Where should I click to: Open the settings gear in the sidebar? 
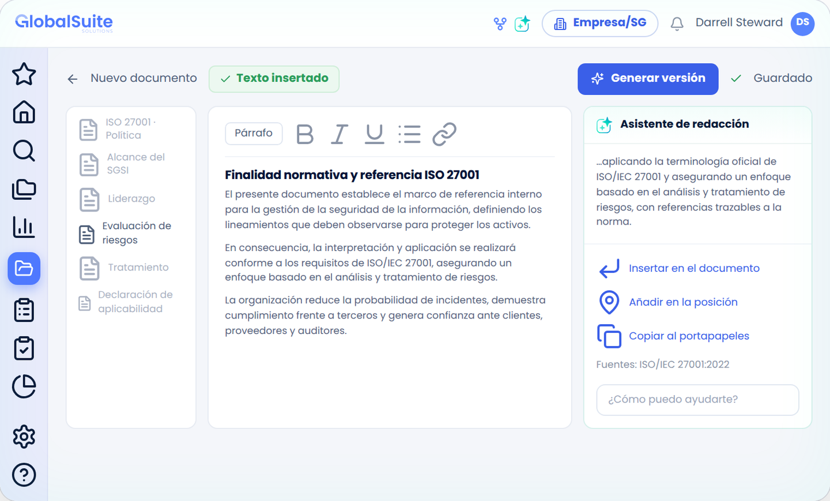coord(24,437)
